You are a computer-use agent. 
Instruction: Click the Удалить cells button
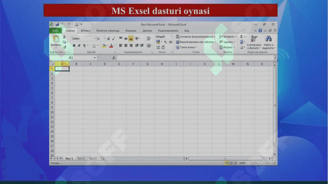point(227,42)
